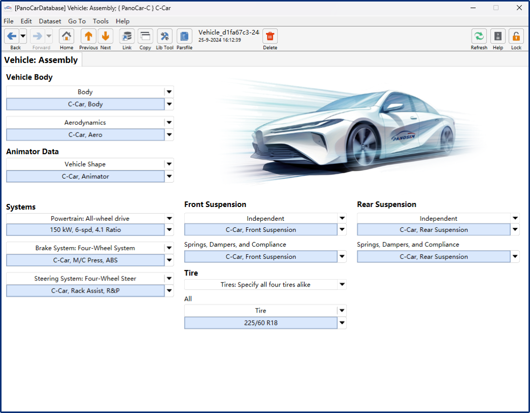Expand the C-Car, Body dropdown arrow

click(169, 104)
